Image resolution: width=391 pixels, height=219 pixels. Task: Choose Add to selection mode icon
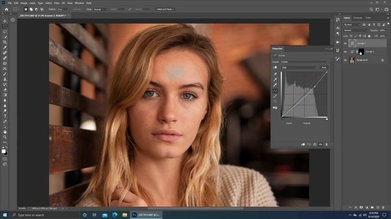tap(31, 9)
